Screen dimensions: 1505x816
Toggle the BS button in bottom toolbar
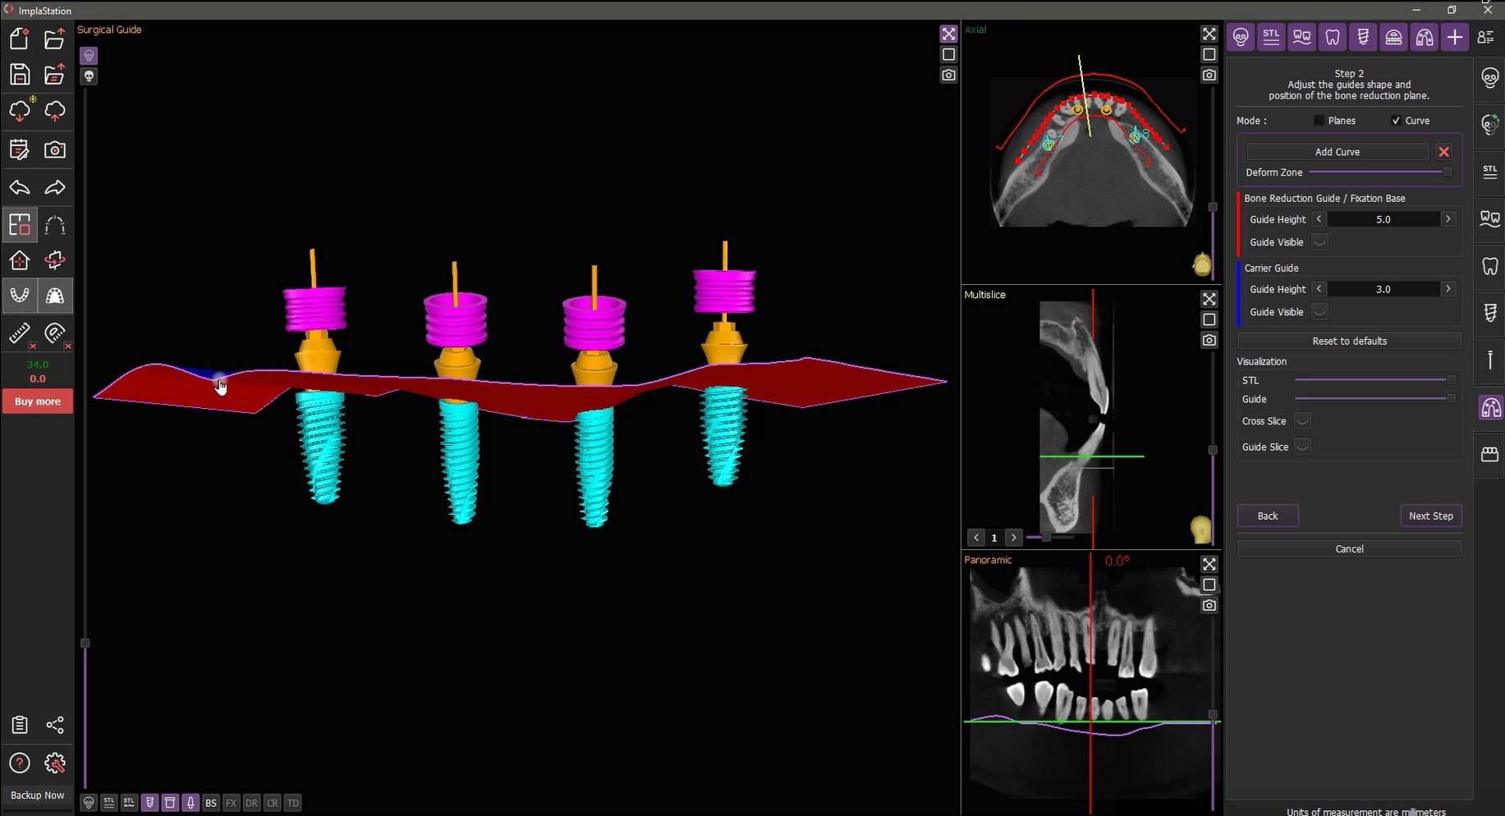tap(211, 803)
